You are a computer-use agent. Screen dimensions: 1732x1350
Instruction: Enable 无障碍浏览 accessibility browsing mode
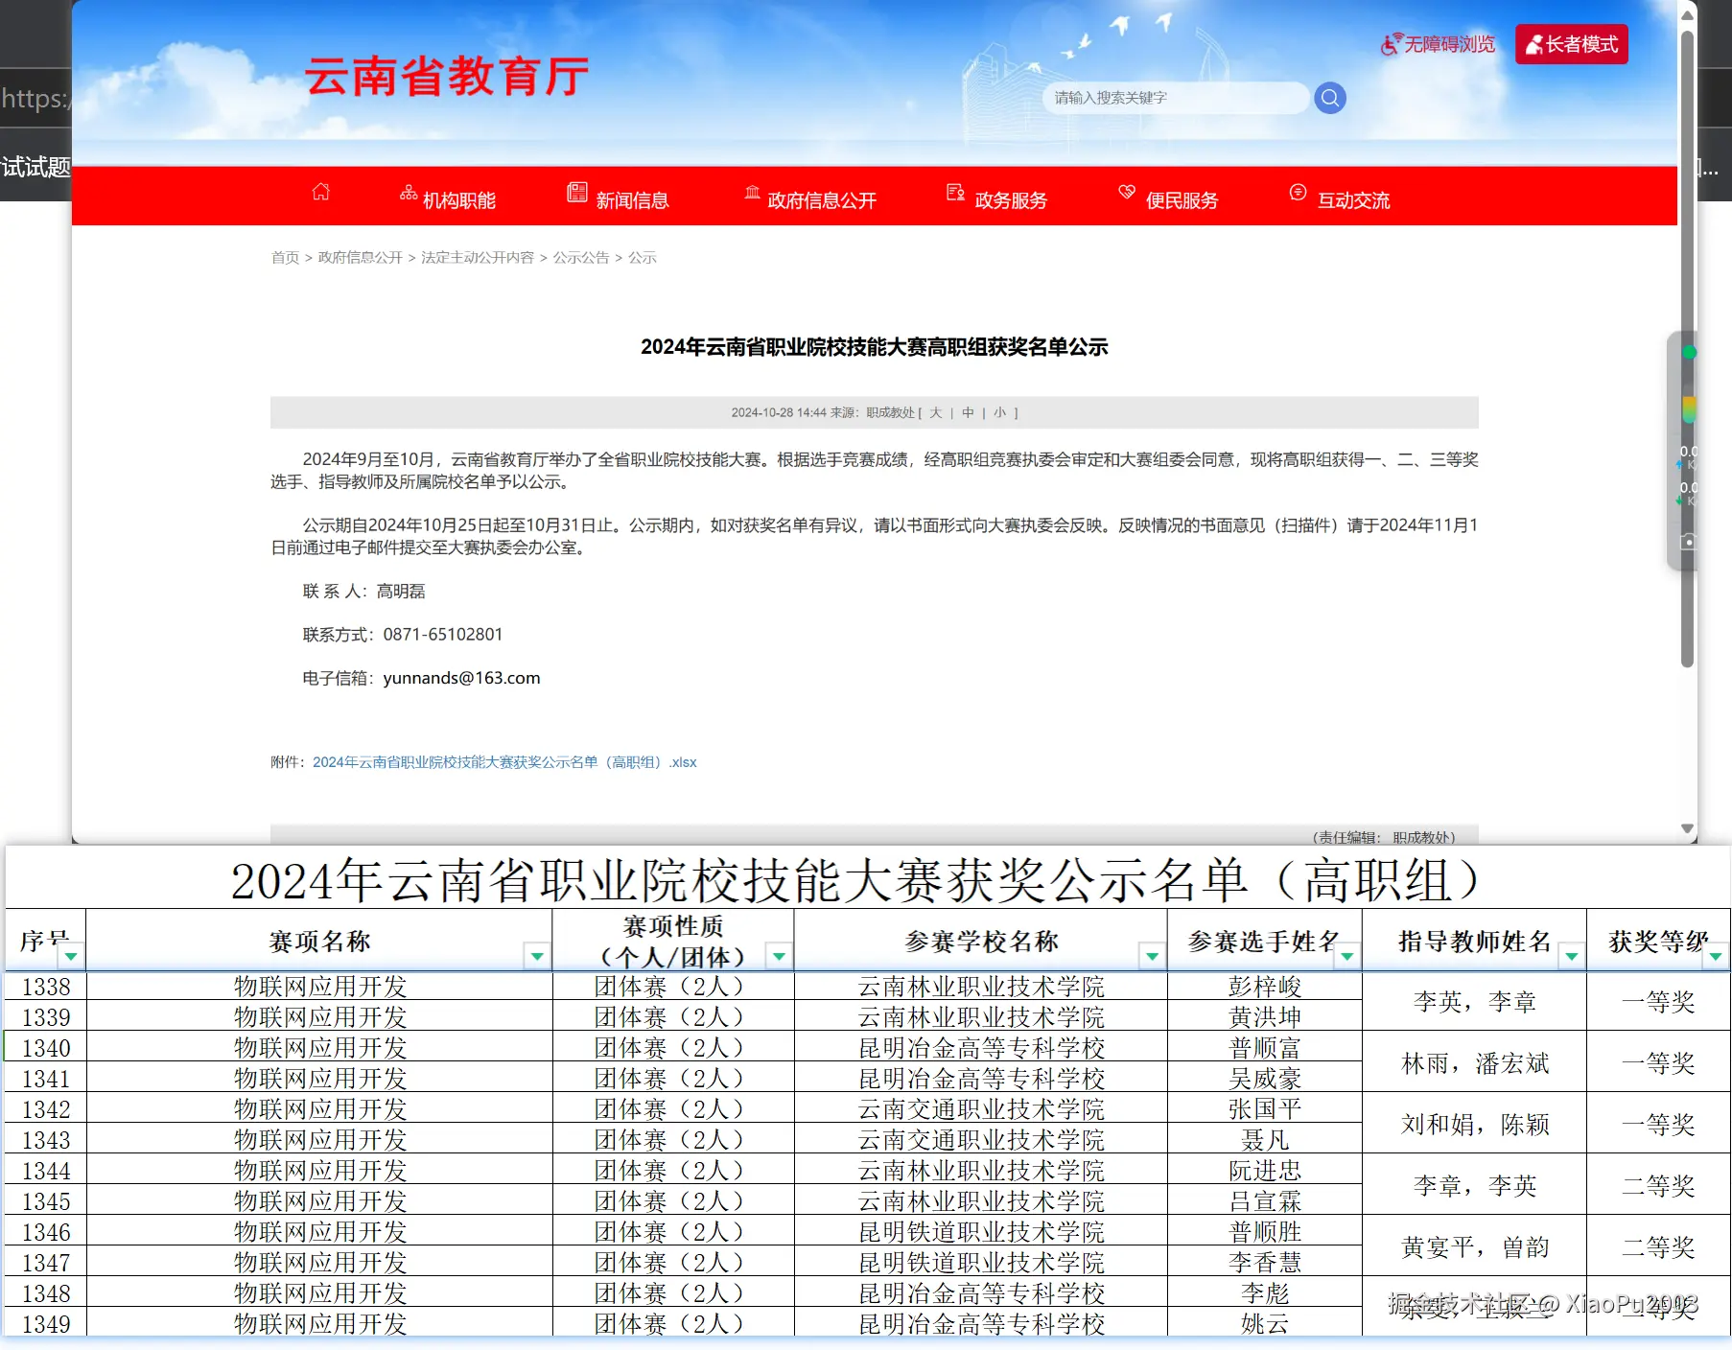tap(1438, 44)
